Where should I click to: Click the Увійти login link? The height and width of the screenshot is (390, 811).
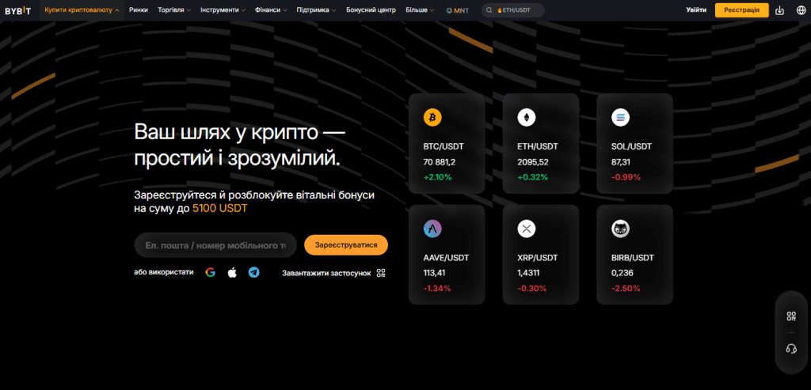tap(695, 9)
